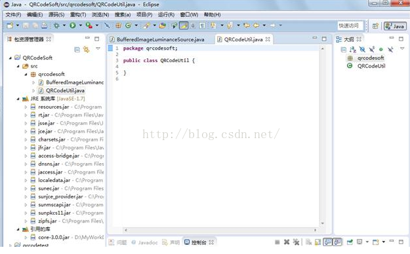Switch to the 问题 tab
This screenshot has width=410, height=254.
tap(118, 242)
